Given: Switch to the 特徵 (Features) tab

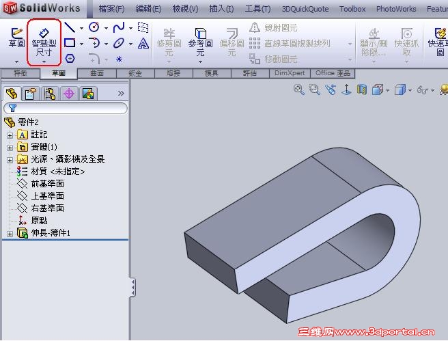Looking at the screenshot, I should (20, 73).
